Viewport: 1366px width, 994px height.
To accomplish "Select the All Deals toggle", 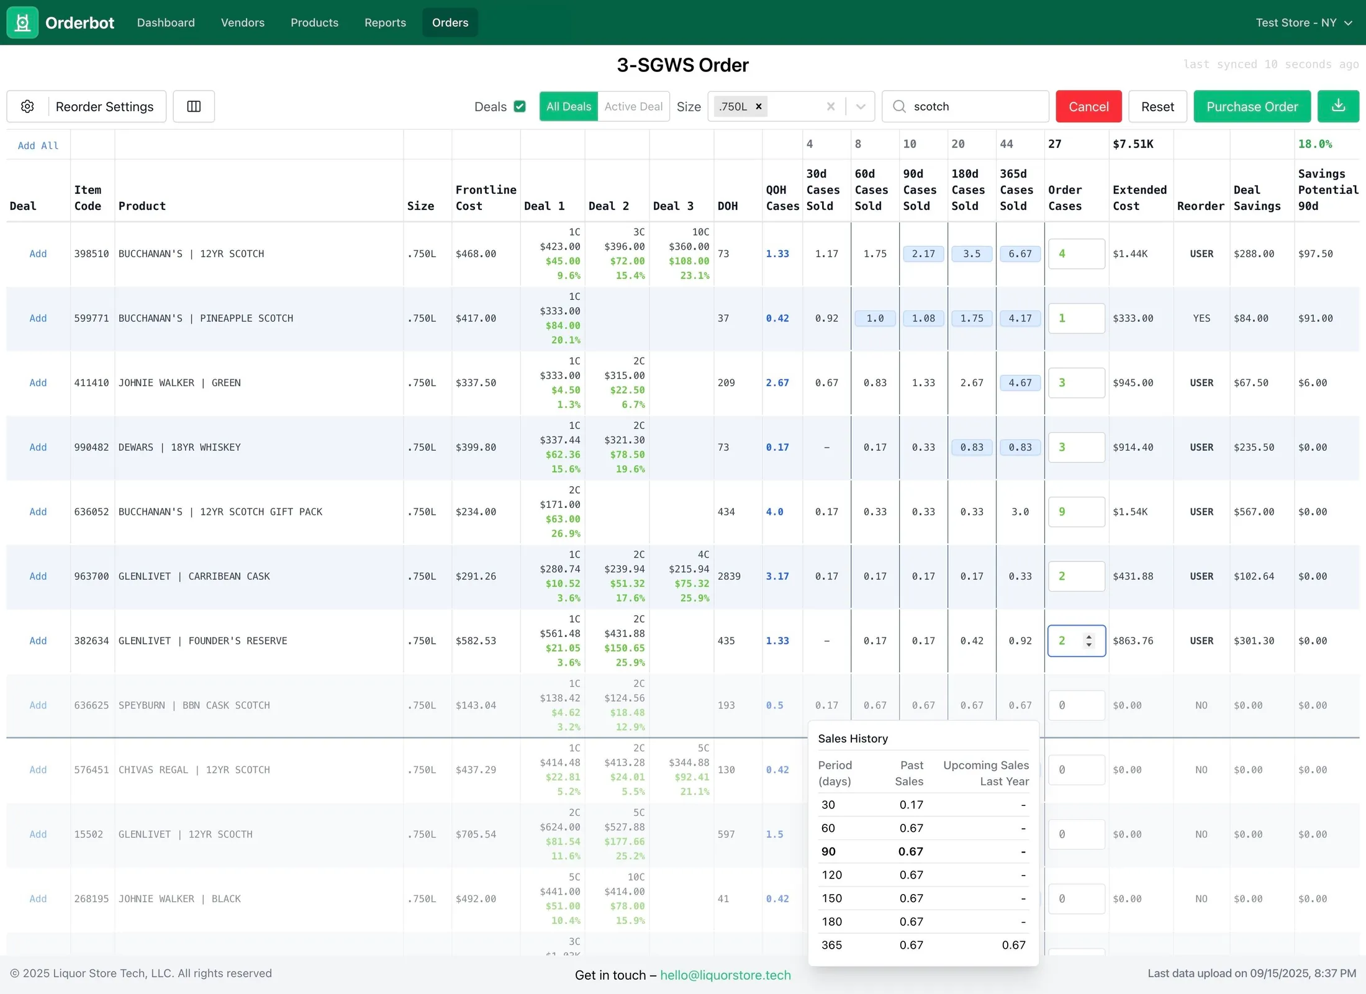I will [x=569, y=107].
